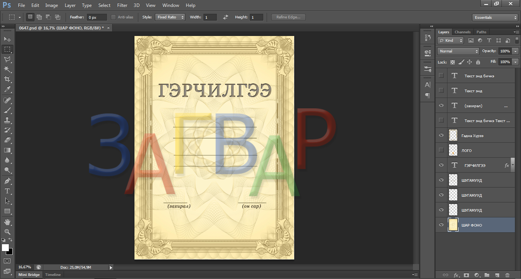Select the Blur tool

coord(7,160)
